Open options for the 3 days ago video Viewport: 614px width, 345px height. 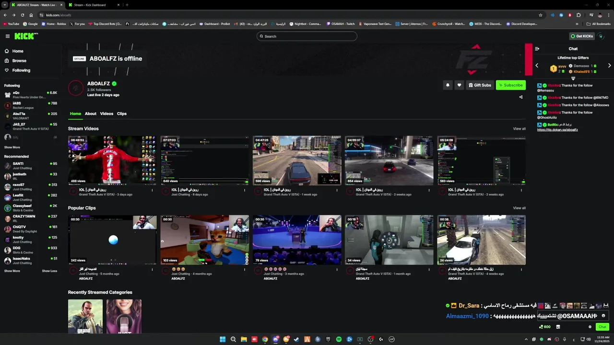(x=153, y=190)
